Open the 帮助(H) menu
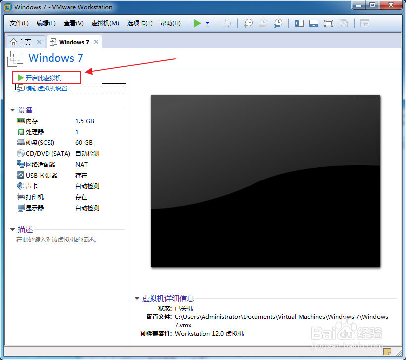Screen dimensions: 406x360 coord(170,23)
